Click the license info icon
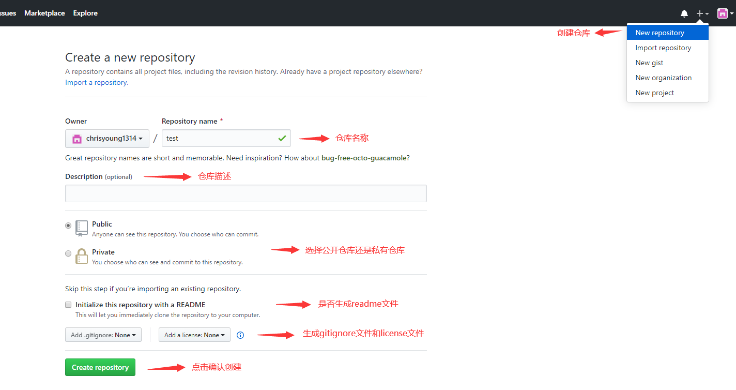The height and width of the screenshot is (390, 736). 240,335
